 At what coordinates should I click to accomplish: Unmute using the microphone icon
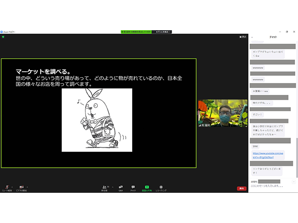7,187
